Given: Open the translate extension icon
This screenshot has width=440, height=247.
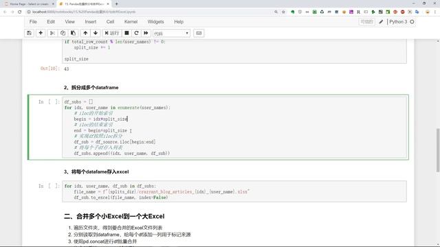Looking at the screenshot, I should click(417, 12).
